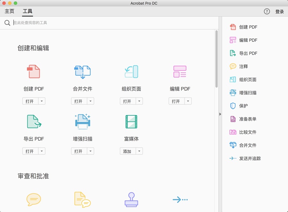This screenshot has height=212, width=288.
Task: Click the 保护 shield icon in right sidebar
Action: pos(233,106)
